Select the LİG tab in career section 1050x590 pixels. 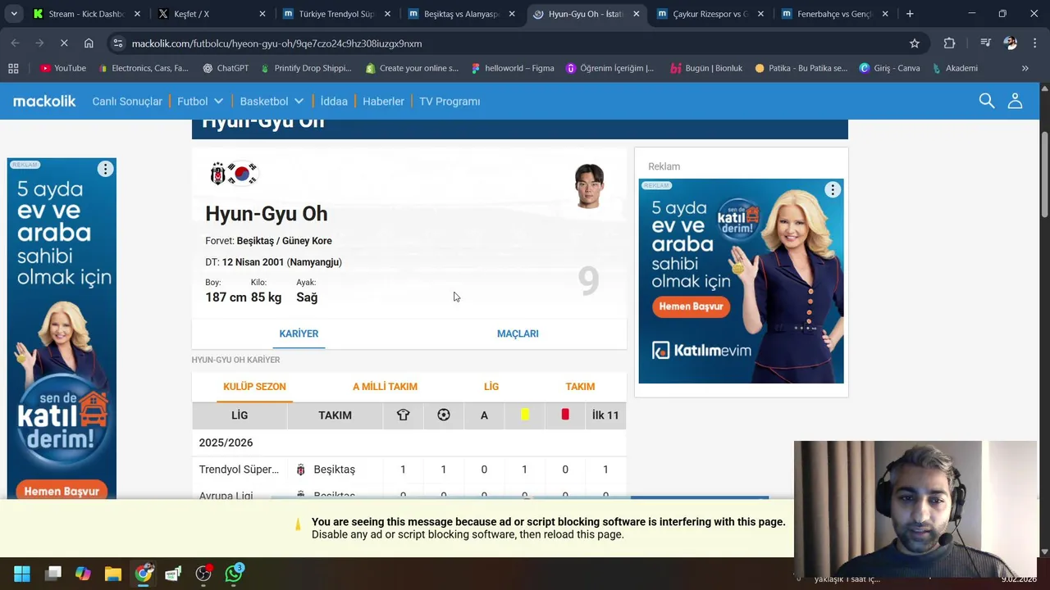[x=491, y=387]
